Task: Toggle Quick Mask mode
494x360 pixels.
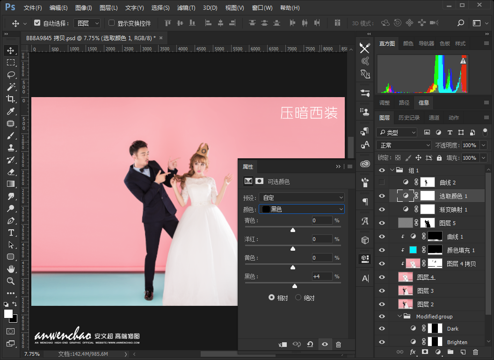Action: [x=10, y=332]
